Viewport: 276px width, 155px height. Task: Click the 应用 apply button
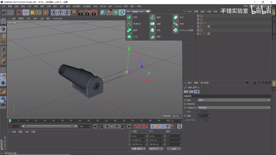174,149
